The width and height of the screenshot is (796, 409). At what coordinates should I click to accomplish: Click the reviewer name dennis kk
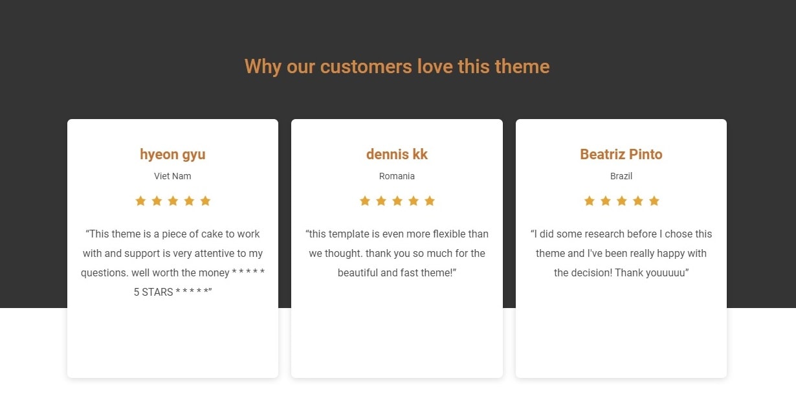click(x=397, y=155)
